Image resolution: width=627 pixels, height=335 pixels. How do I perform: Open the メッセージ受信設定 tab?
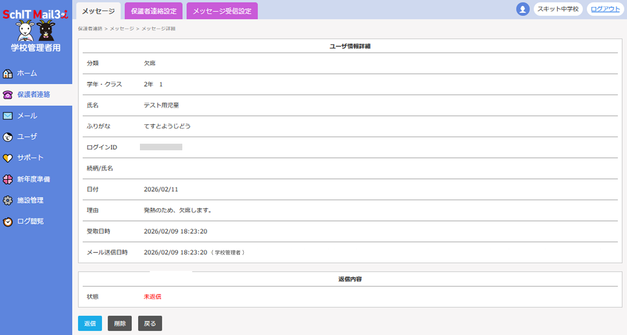click(x=222, y=11)
